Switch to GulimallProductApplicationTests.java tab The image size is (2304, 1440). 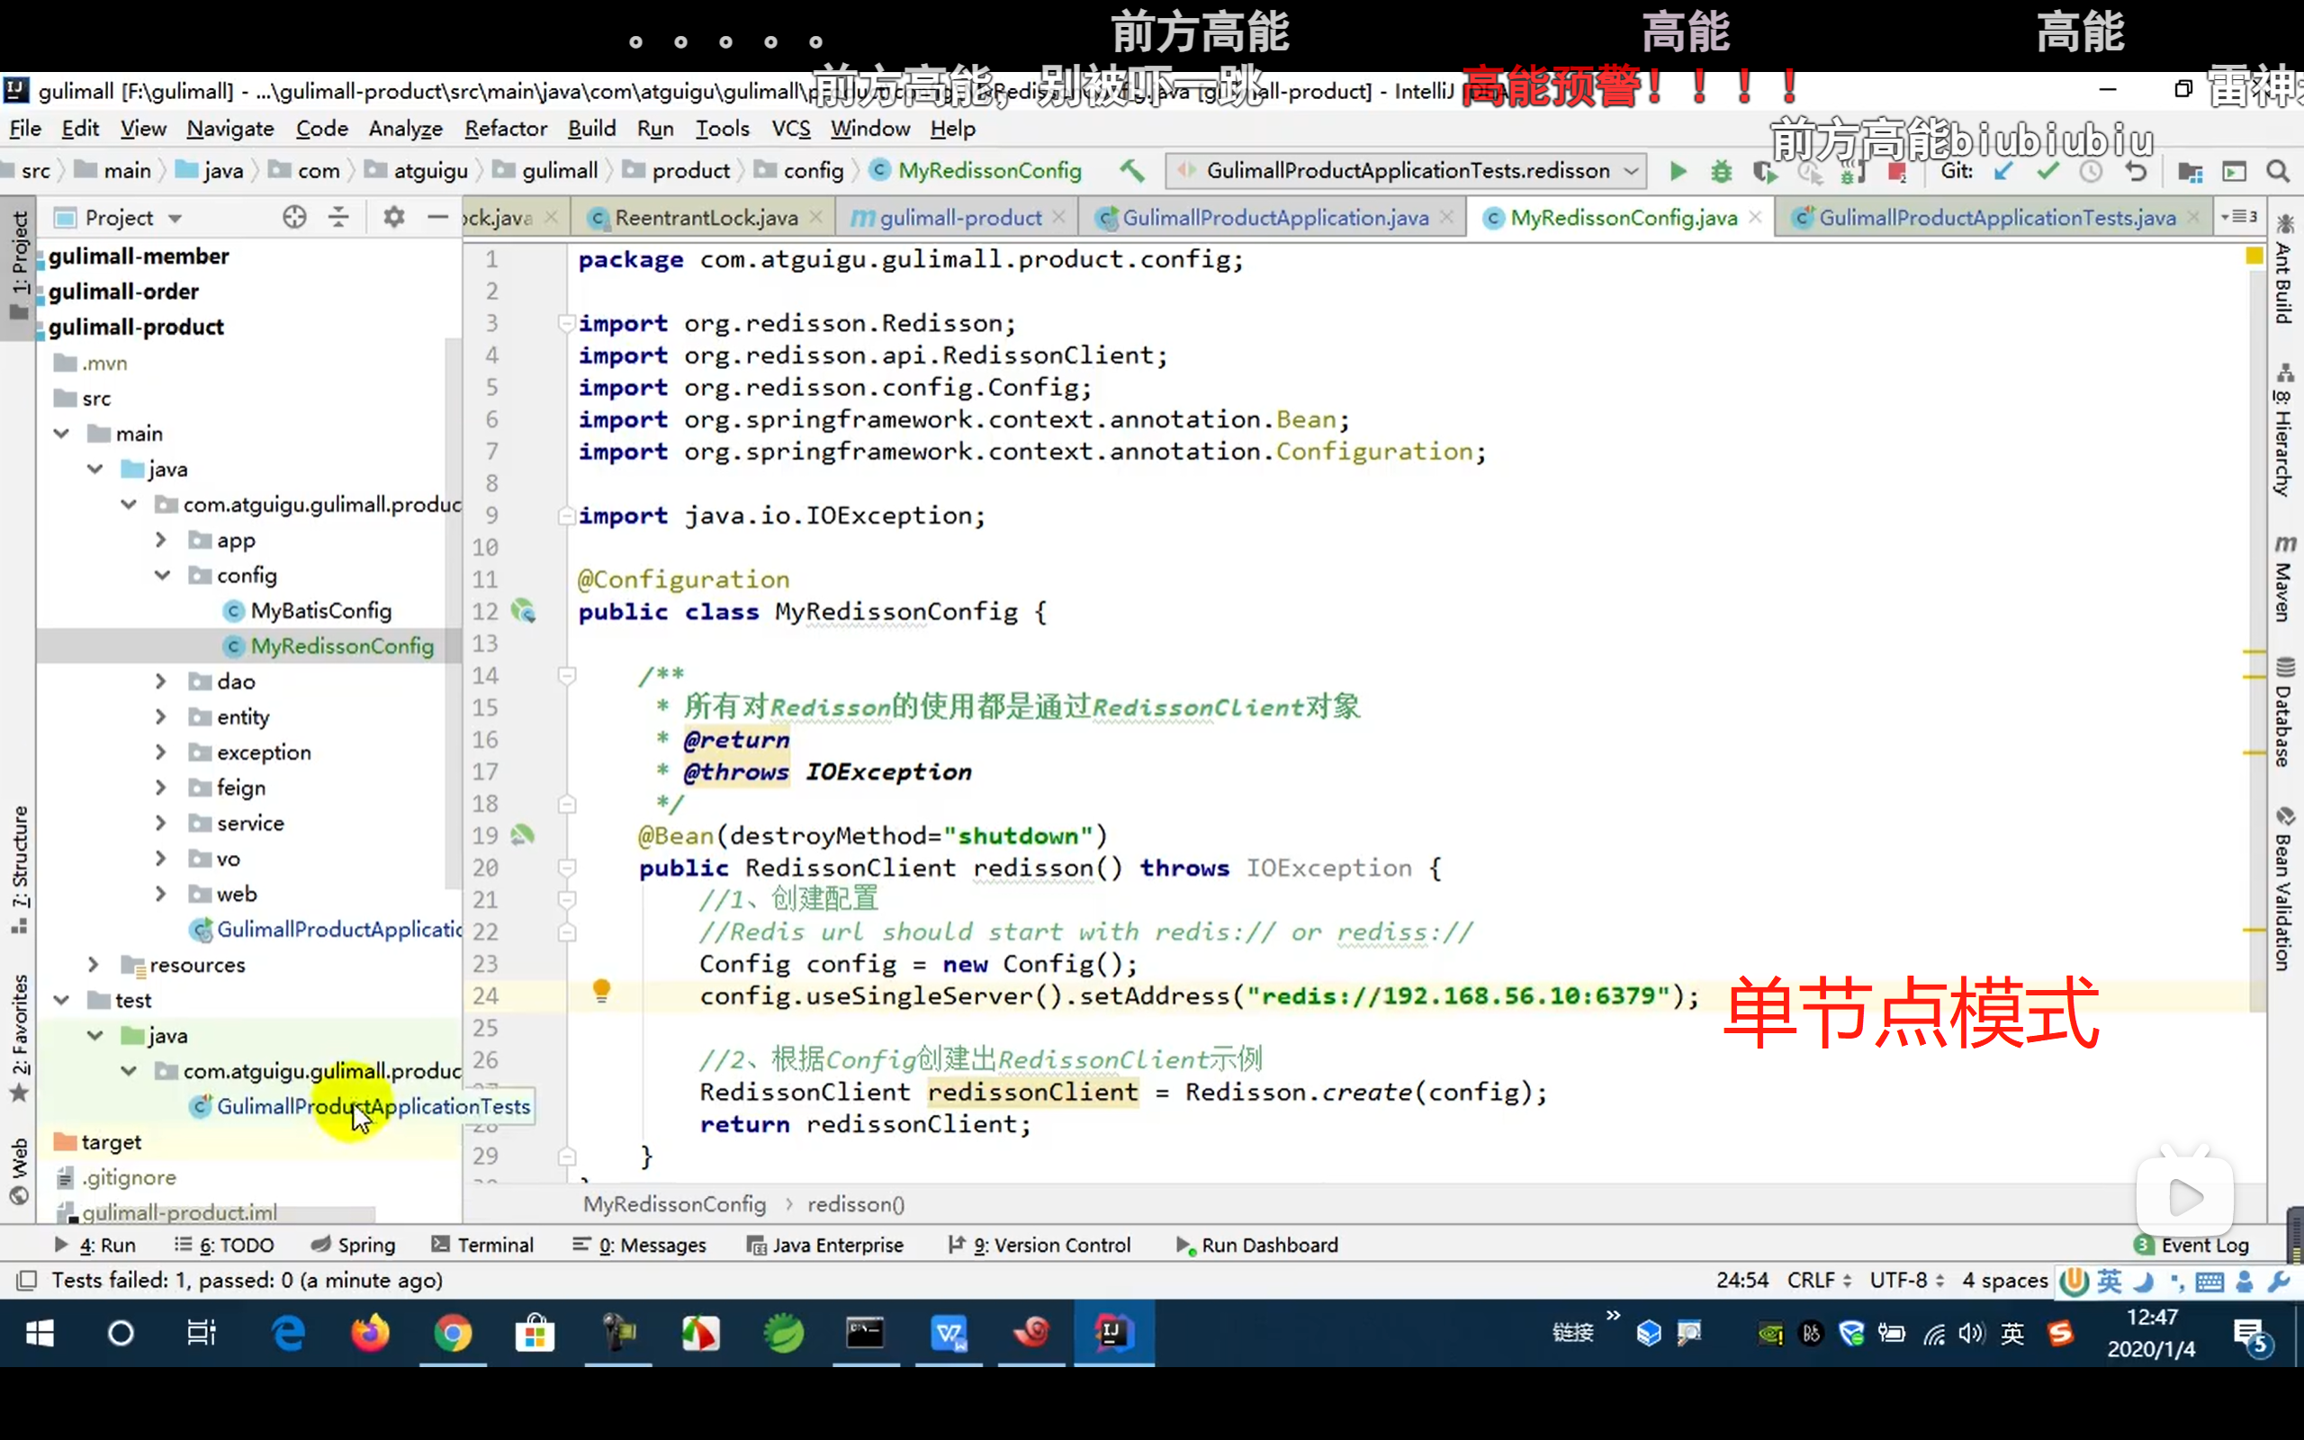(1995, 218)
